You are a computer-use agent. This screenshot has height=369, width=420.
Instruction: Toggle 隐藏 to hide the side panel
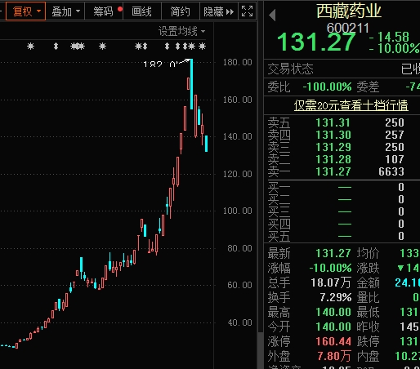point(219,11)
